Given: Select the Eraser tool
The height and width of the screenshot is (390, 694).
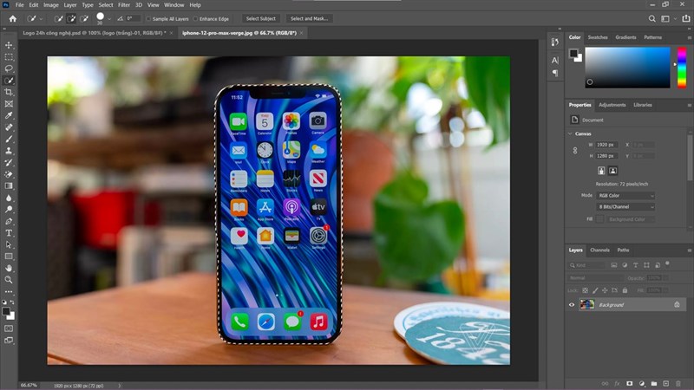Looking at the screenshot, I should 9,174.
